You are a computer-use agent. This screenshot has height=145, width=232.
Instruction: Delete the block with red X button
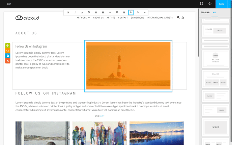click(8, 61)
